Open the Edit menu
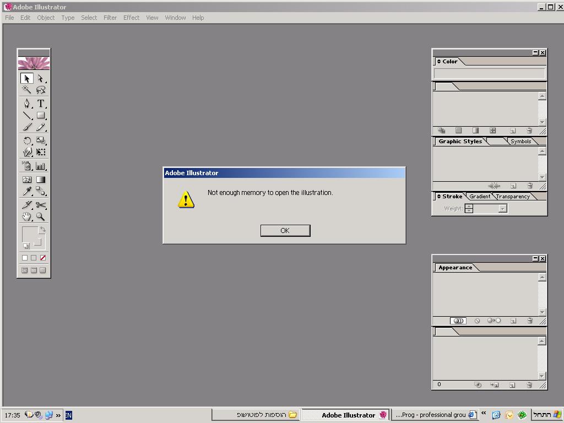 pos(25,18)
